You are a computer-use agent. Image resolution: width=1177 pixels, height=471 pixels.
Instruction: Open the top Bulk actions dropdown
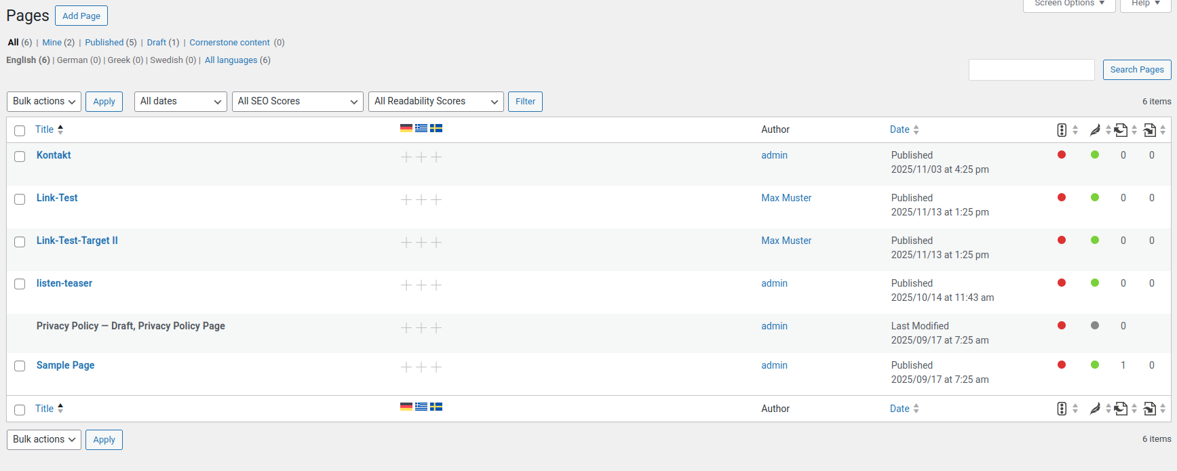tap(44, 102)
